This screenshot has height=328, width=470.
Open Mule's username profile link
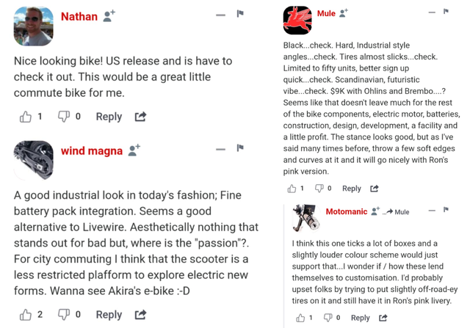pyautogui.click(x=326, y=13)
